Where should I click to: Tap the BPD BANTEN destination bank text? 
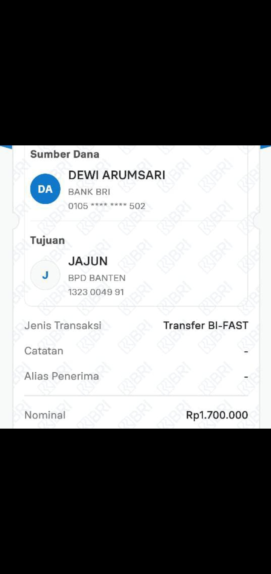[97, 278]
